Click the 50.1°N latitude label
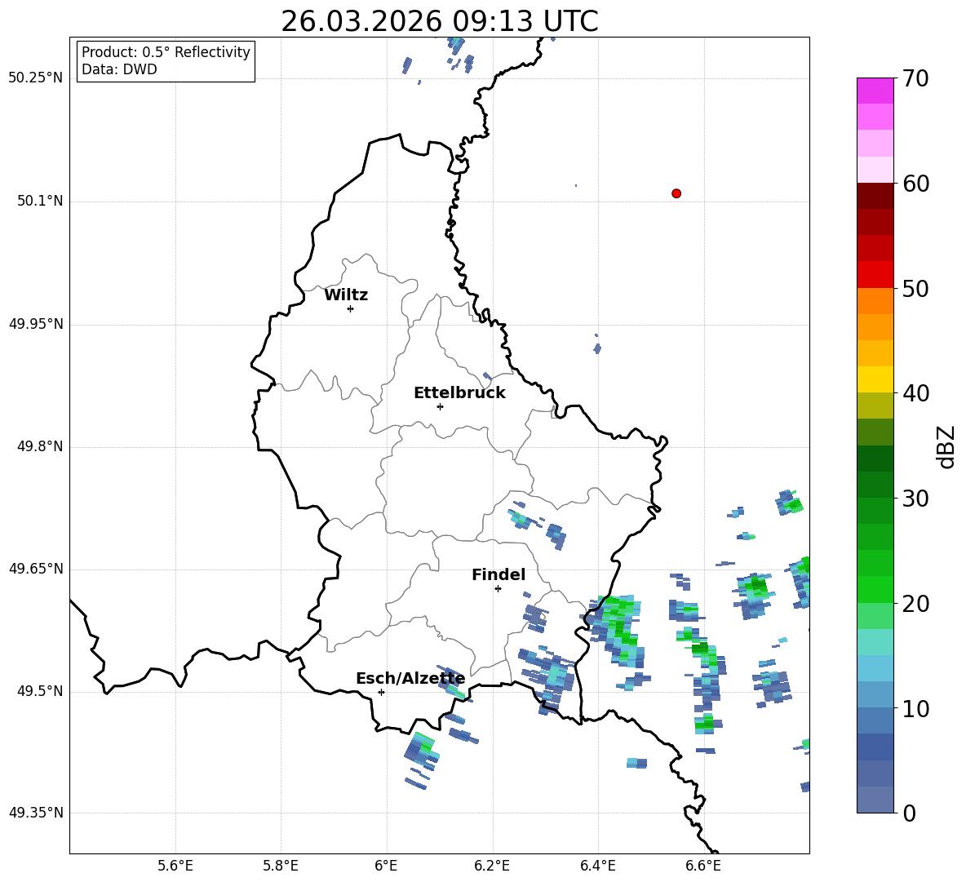 coord(40,201)
